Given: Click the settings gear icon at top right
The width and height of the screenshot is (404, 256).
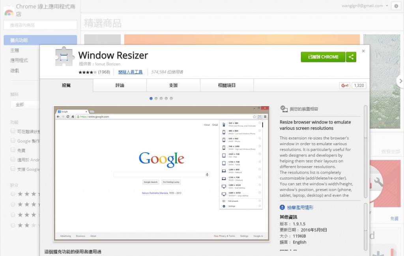Looking at the screenshot, I should [x=396, y=6].
